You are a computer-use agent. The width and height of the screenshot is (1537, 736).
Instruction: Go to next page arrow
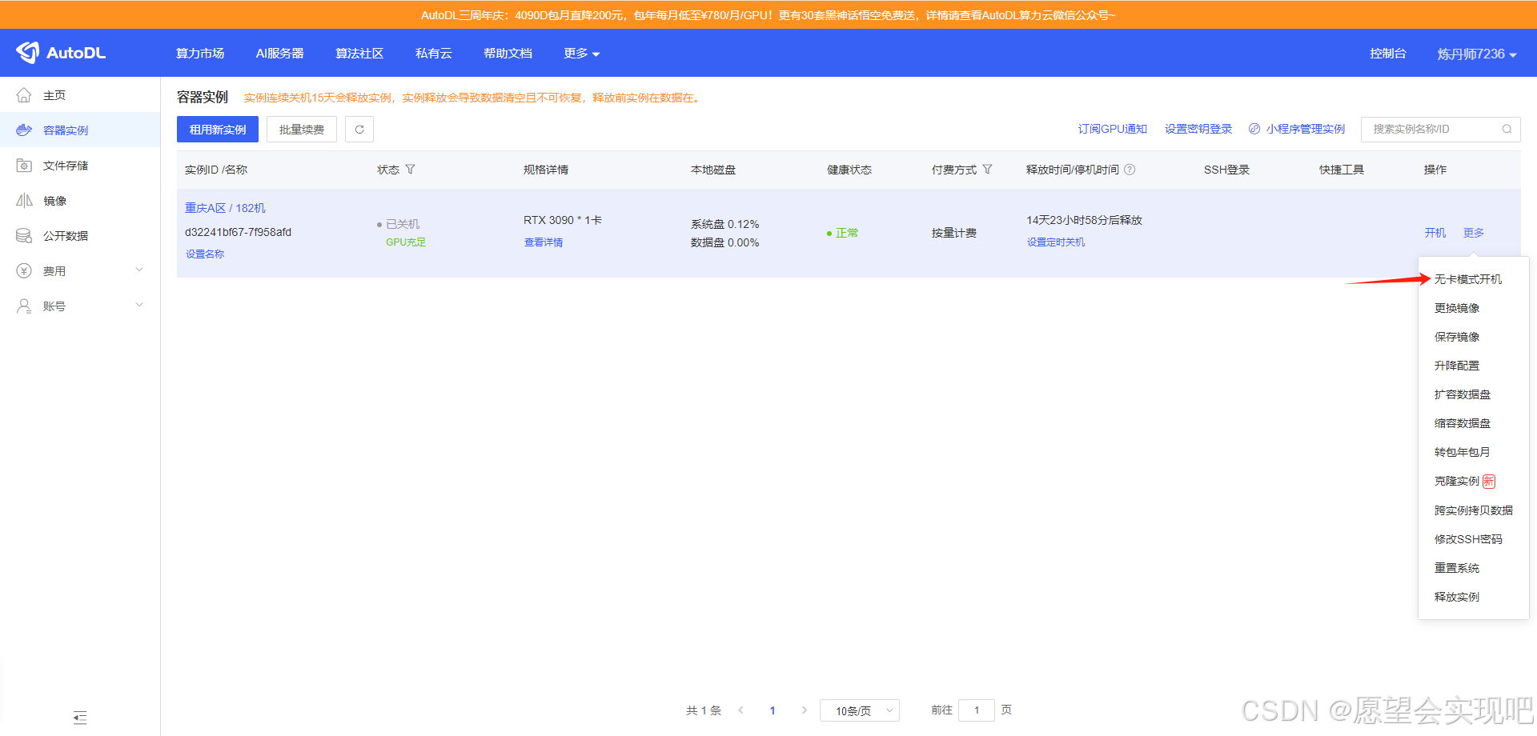[x=804, y=710]
